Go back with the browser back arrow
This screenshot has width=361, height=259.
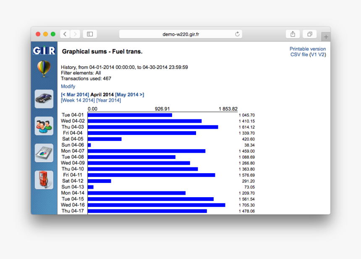click(65, 34)
